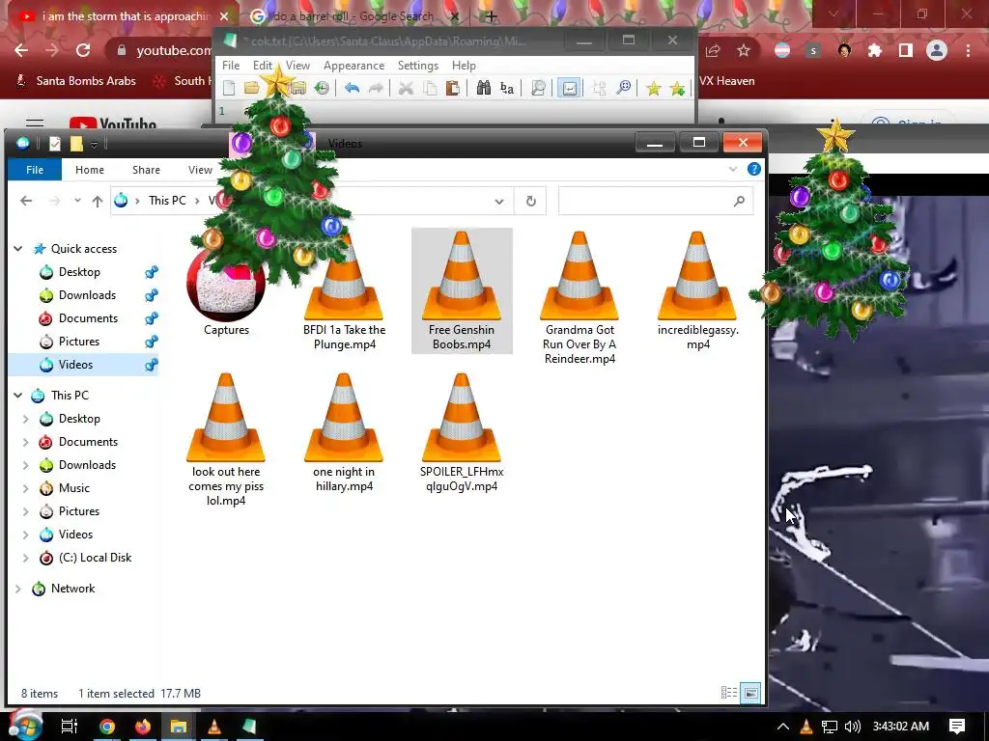Select Downloads under Quick access
The width and height of the screenshot is (989, 741).
tap(87, 295)
